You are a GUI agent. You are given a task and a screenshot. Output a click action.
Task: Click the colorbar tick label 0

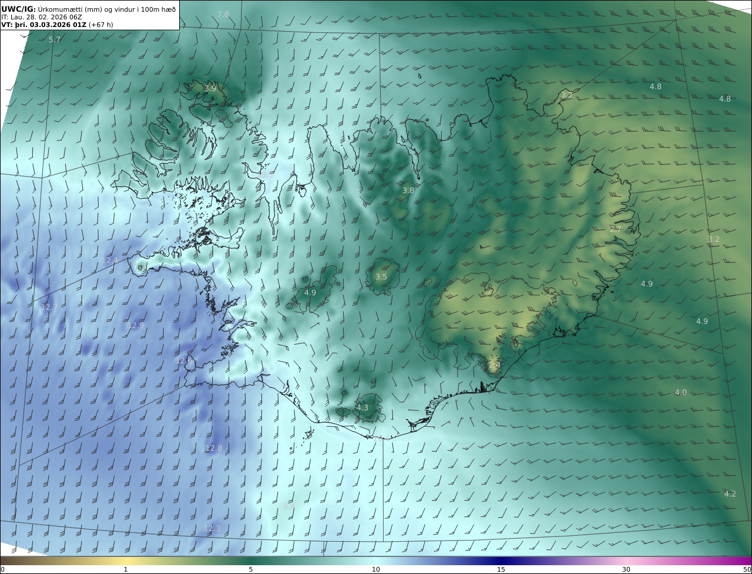[2, 569]
